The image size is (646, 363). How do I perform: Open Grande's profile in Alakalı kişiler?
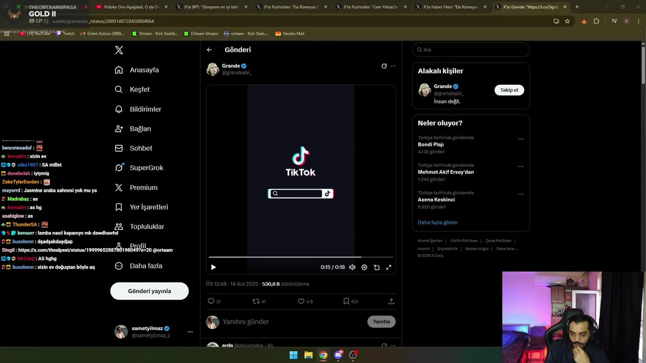[443, 86]
